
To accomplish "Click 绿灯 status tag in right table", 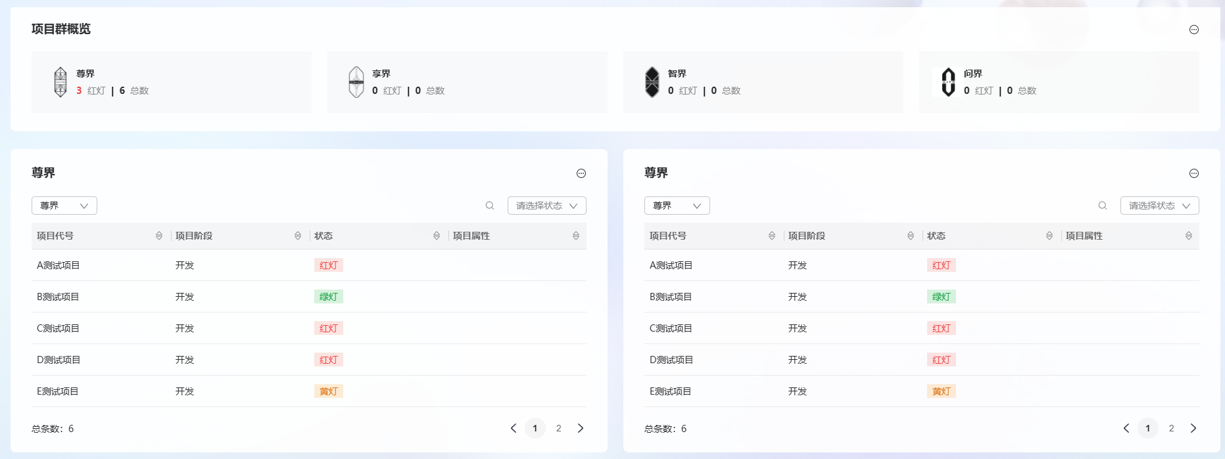I will (x=942, y=297).
